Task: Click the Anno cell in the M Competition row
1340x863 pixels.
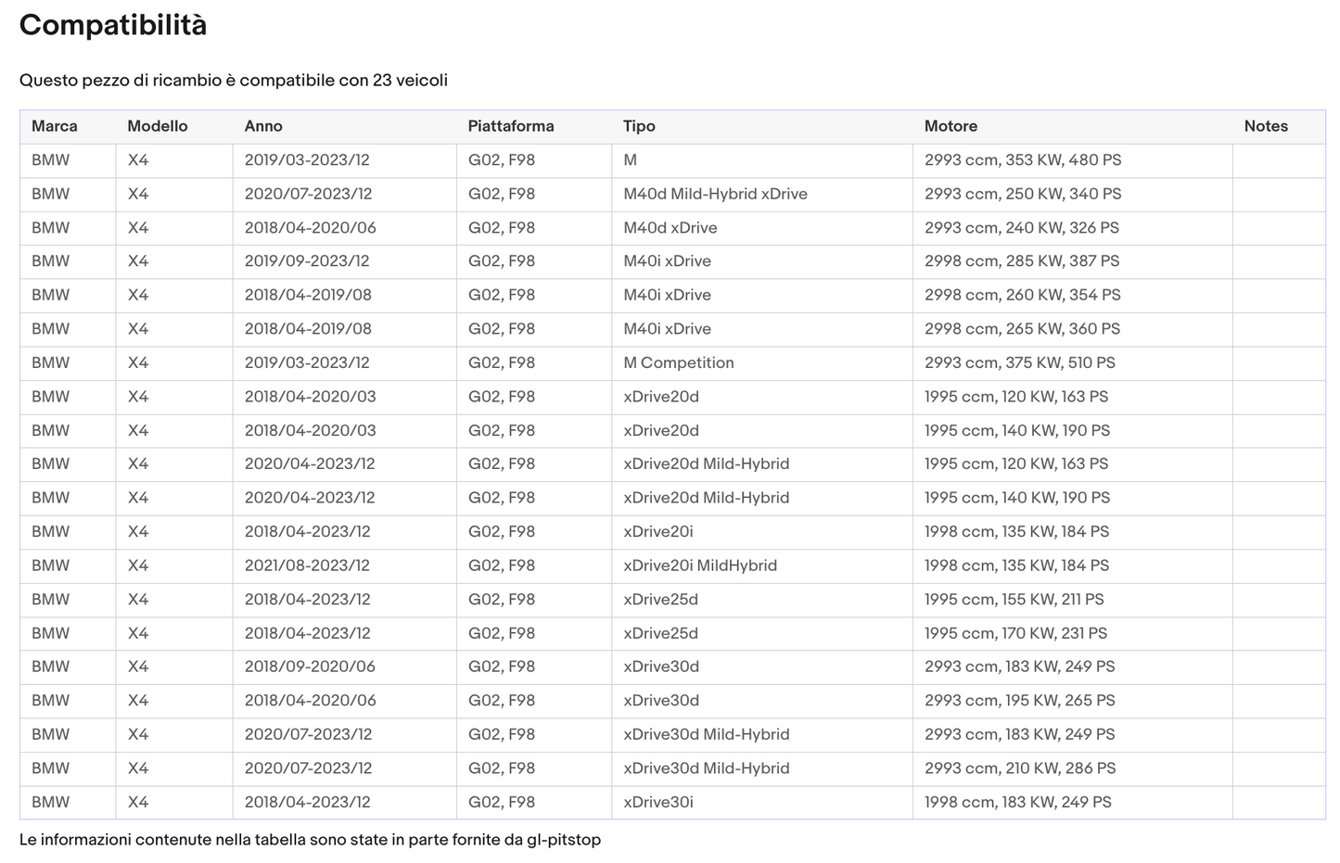Action: [307, 363]
